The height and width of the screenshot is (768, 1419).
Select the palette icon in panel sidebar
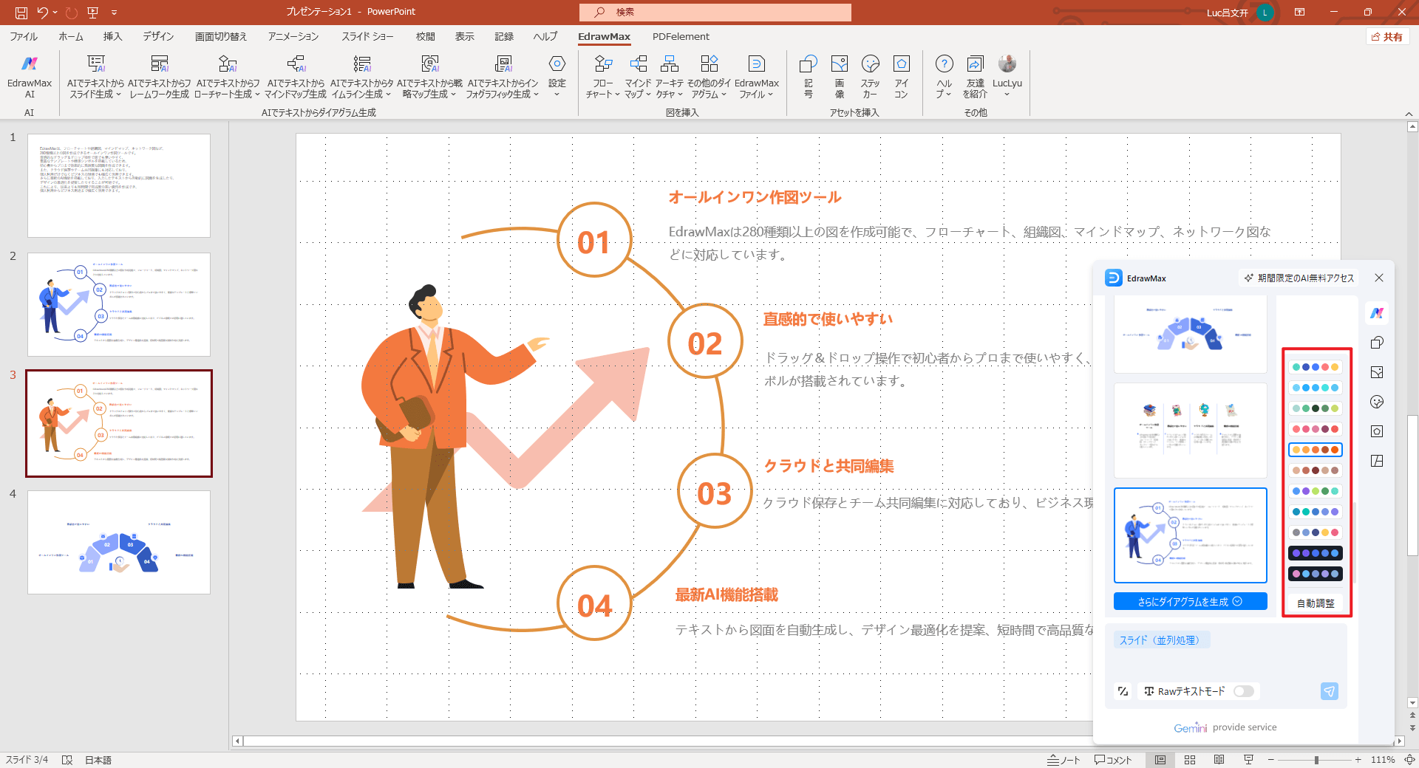[x=1377, y=402]
